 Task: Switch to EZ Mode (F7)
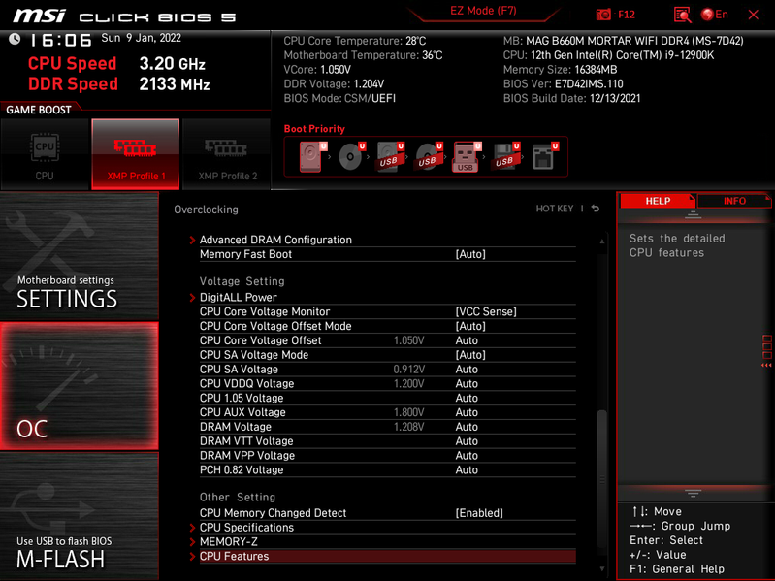click(x=483, y=11)
